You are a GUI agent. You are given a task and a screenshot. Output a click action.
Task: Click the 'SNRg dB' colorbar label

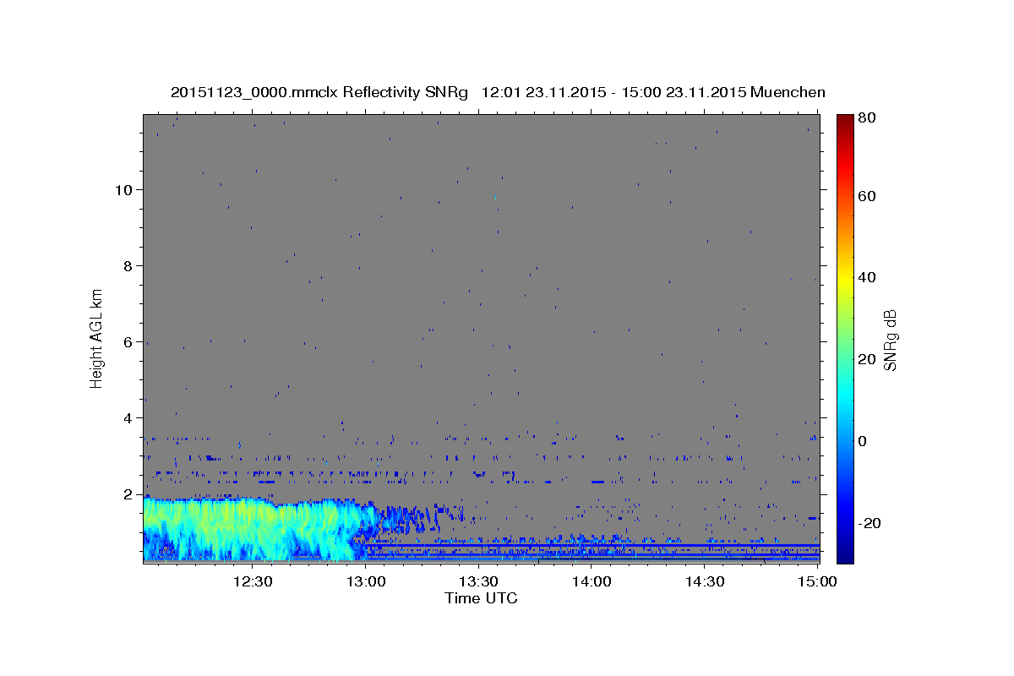889,340
